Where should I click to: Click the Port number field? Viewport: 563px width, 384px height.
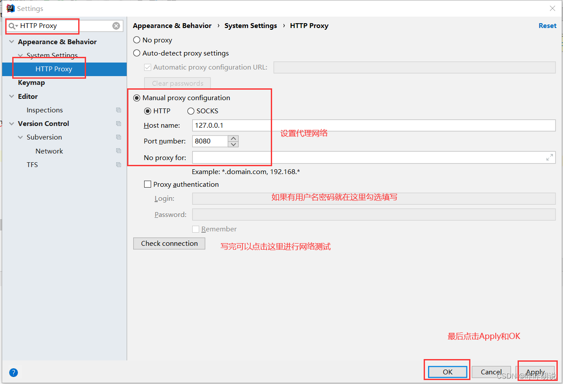tap(210, 141)
